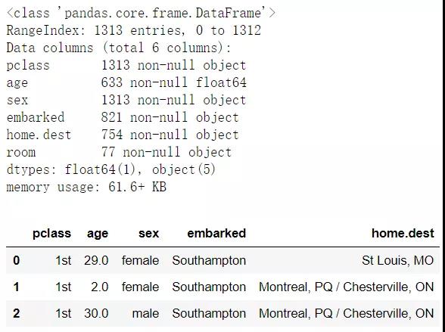Select the dtypes summary line
Screen dimensions: 445x332
point(111,170)
